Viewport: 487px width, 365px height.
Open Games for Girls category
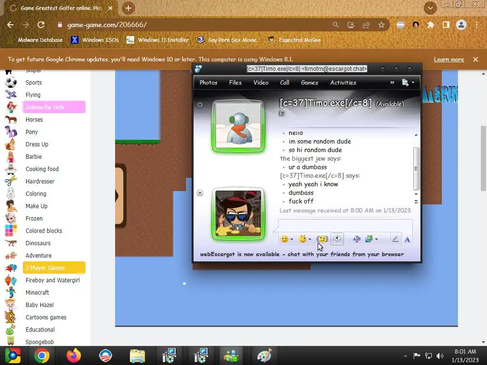(54, 107)
